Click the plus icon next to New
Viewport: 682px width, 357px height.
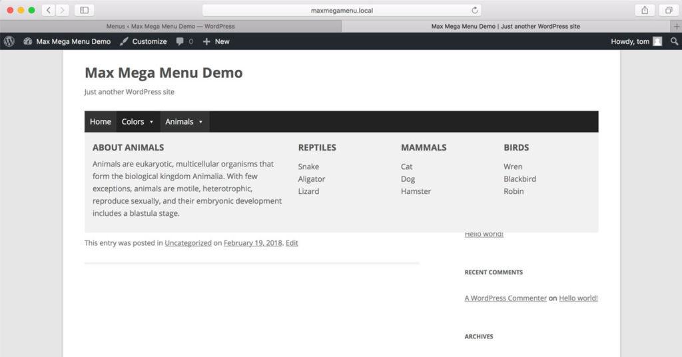tap(206, 41)
